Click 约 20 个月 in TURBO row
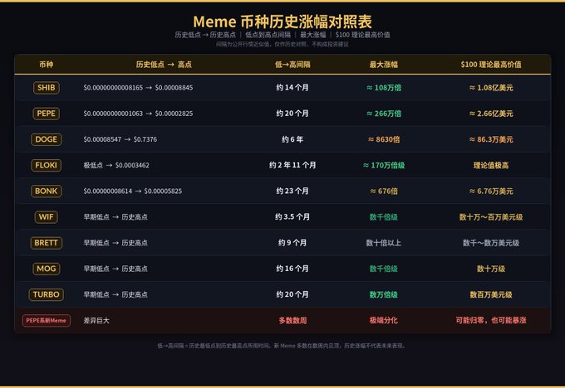565x388 pixels. point(292,295)
